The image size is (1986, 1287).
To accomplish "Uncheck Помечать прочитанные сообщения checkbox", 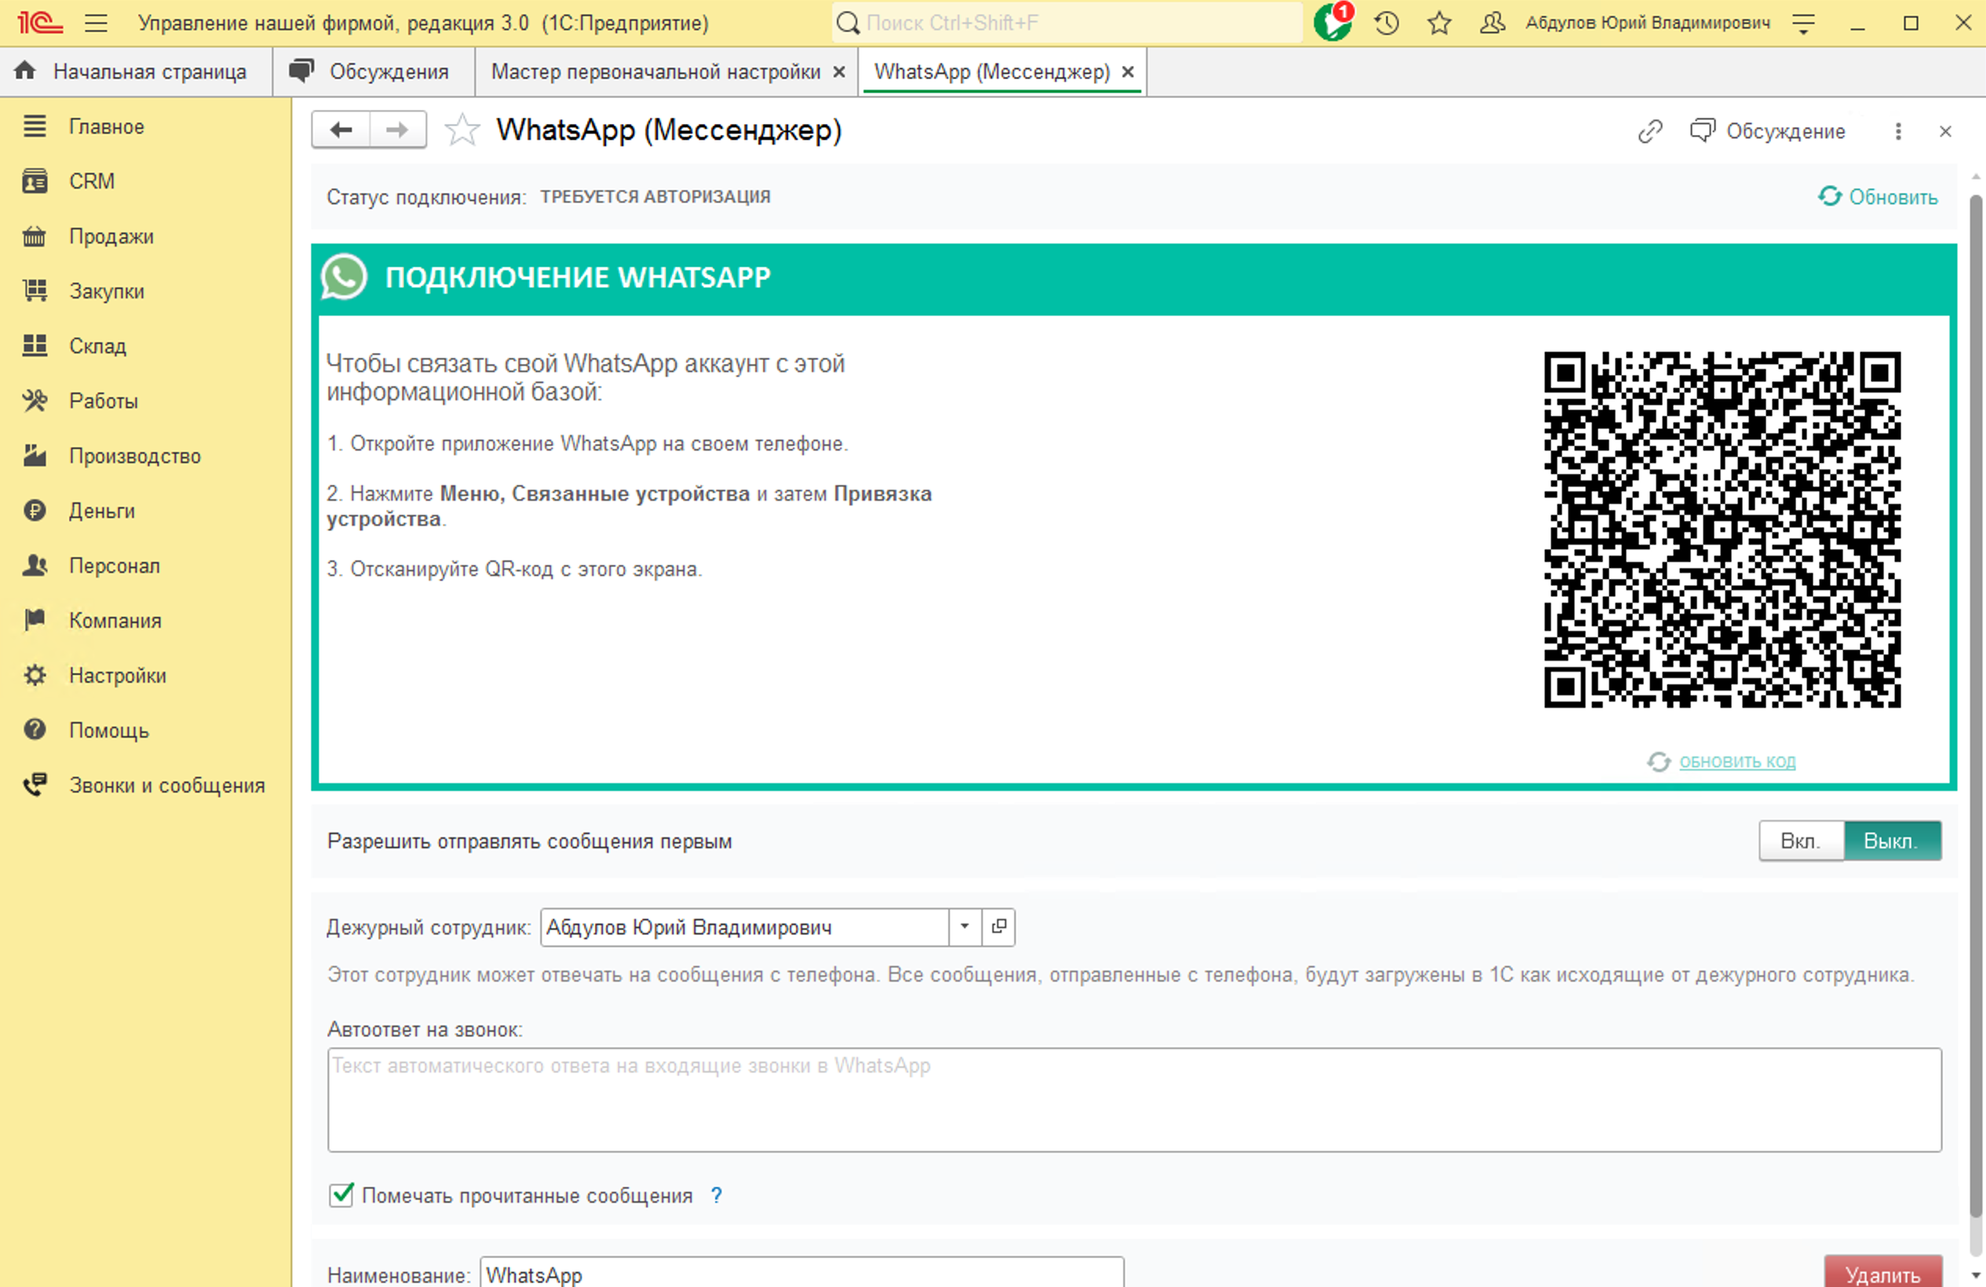I will click(x=341, y=1194).
